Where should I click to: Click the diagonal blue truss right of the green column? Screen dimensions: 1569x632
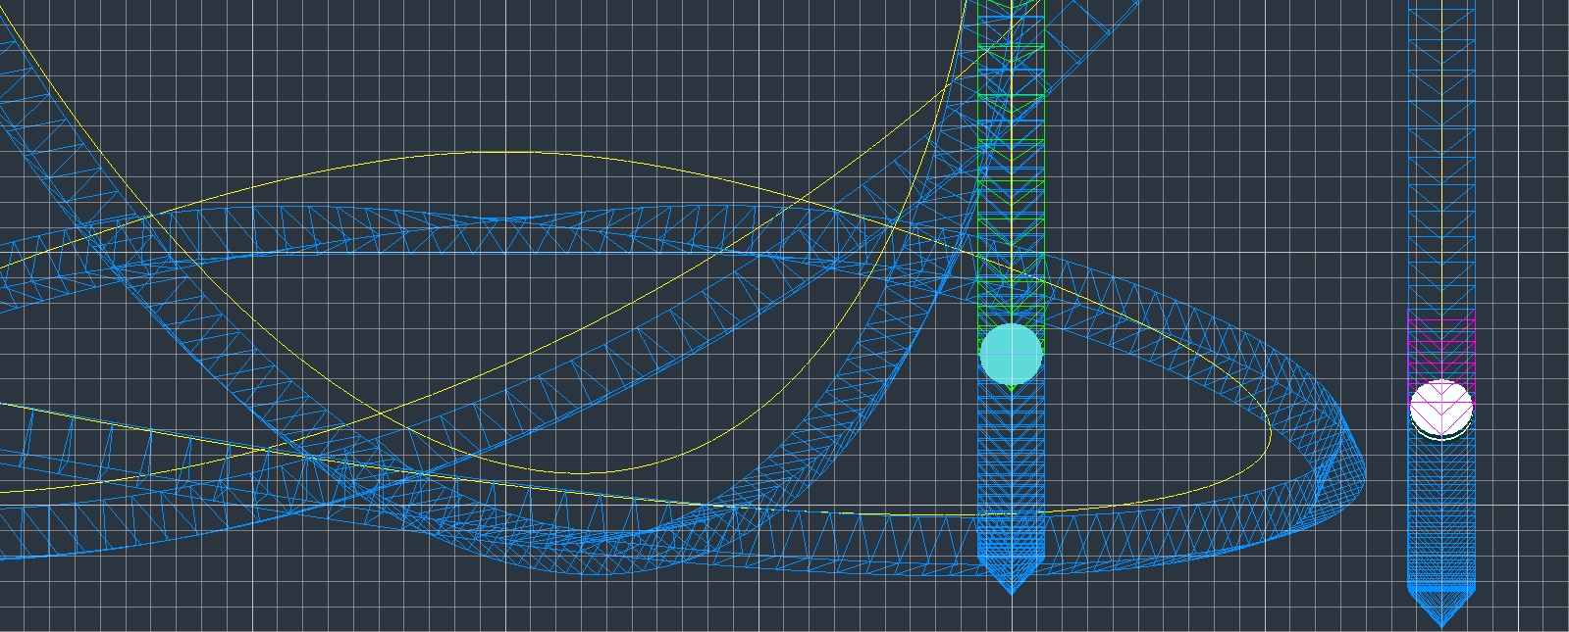click(x=1089, y=39)
